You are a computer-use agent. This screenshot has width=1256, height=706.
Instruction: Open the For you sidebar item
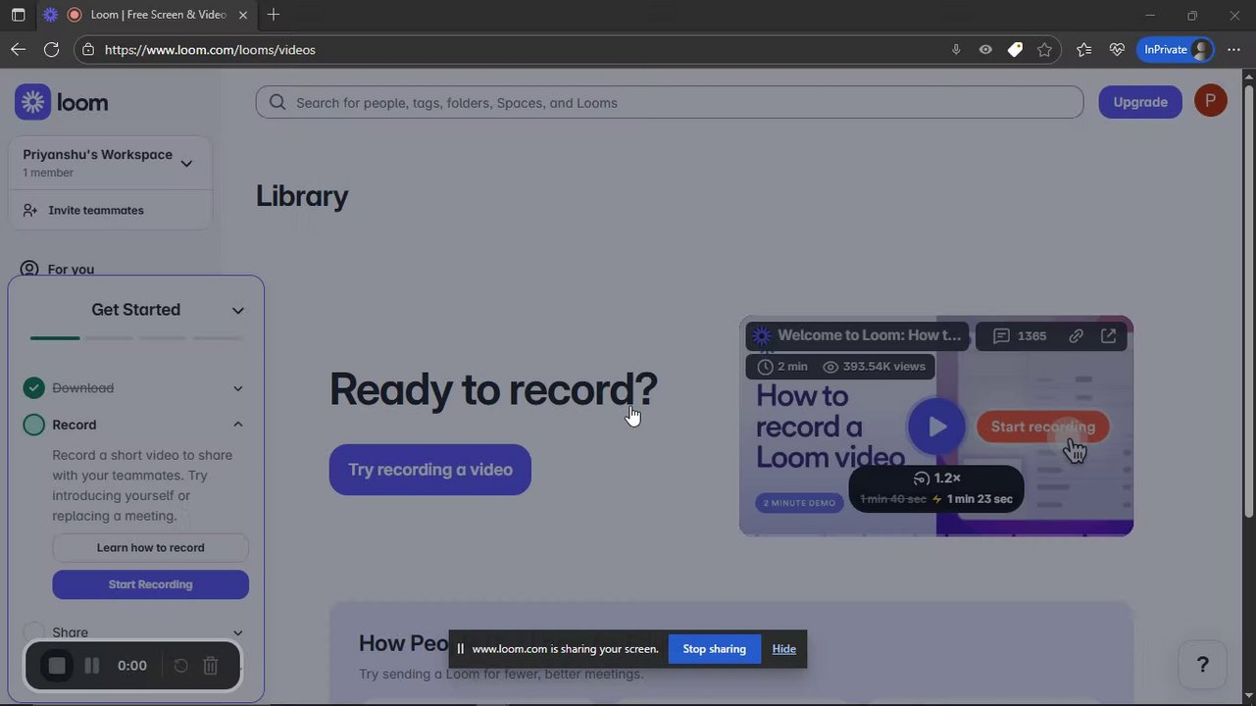point(58,269)
